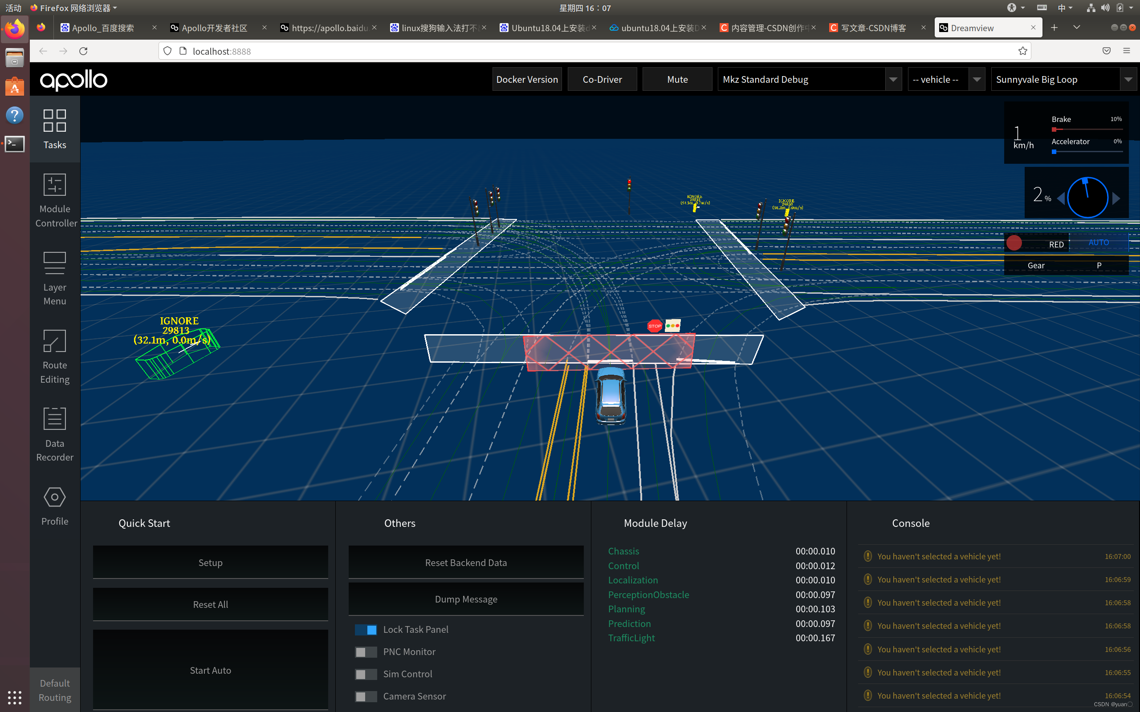This screenshot has height=712, width=1140.
Task: Open Help from the dock
Action: pyautogui.click(x=15, y=115)
